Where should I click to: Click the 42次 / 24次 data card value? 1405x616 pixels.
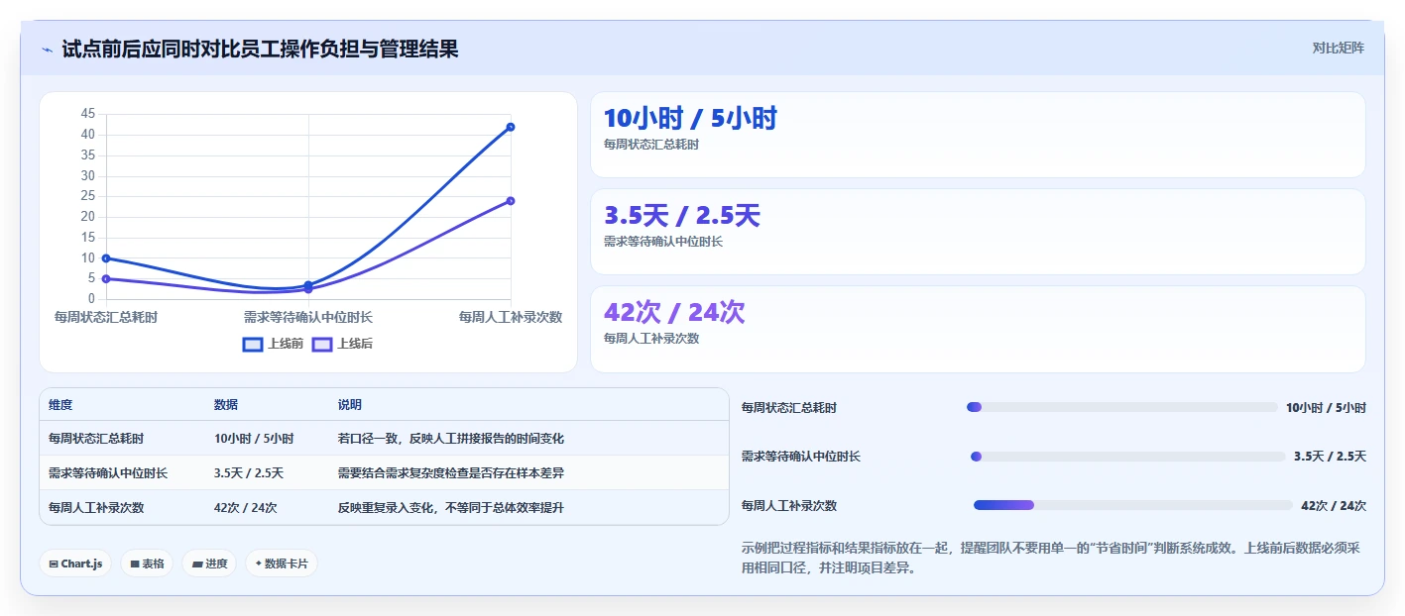click(x=674, y=313)
